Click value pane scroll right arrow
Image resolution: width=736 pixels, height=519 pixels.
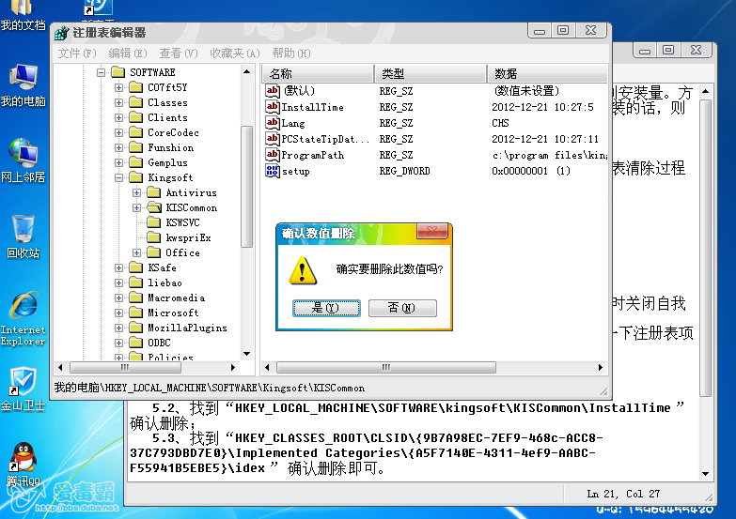[601, 367]
